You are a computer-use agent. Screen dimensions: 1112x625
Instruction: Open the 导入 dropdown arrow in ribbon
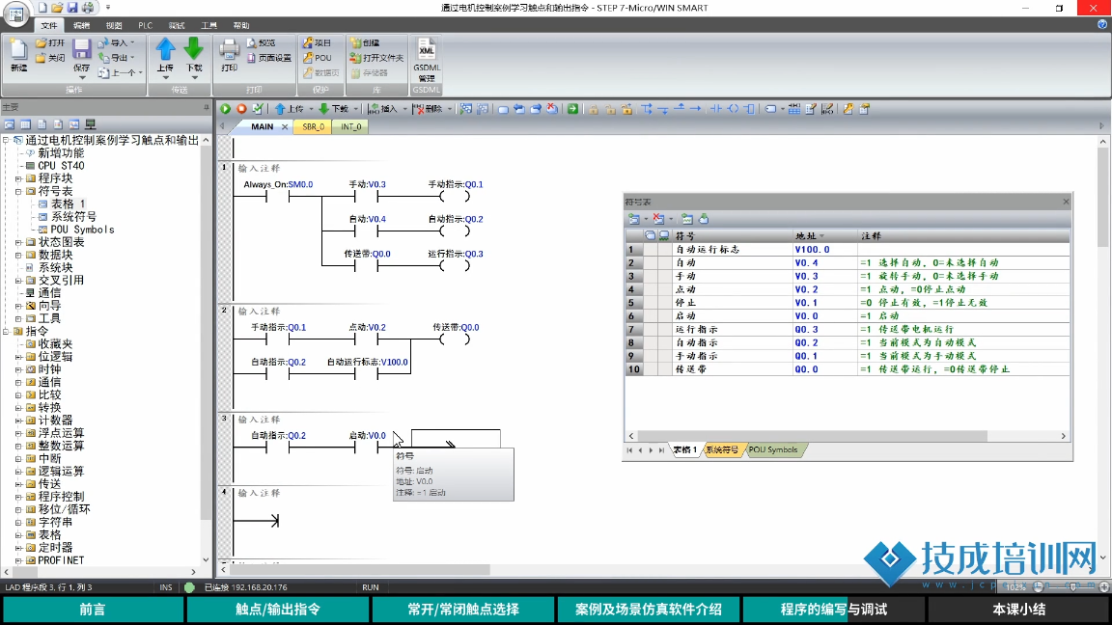pyautogui.click(x=132, y=43)
